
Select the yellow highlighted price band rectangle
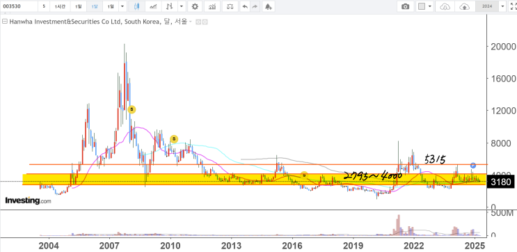pos(255,180)
